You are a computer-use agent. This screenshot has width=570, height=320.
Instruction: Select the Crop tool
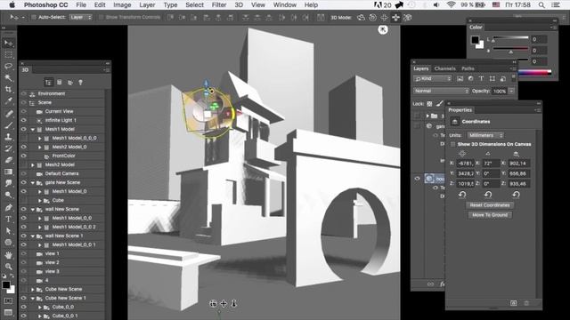(x=8, y=90)
